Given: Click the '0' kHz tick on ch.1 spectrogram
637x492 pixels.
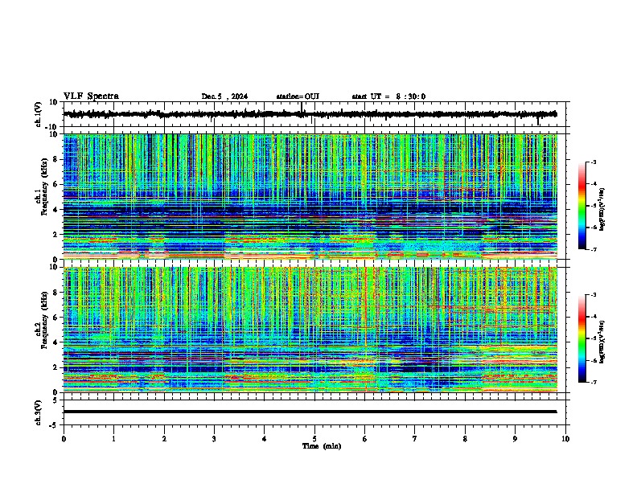Looking at the screenshot, I should [55, 260].
